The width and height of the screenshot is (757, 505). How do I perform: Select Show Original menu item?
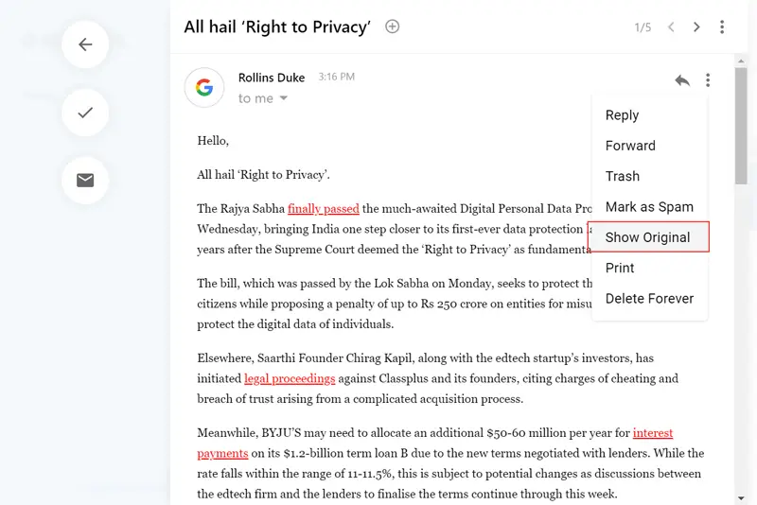[x=648, y=237]
